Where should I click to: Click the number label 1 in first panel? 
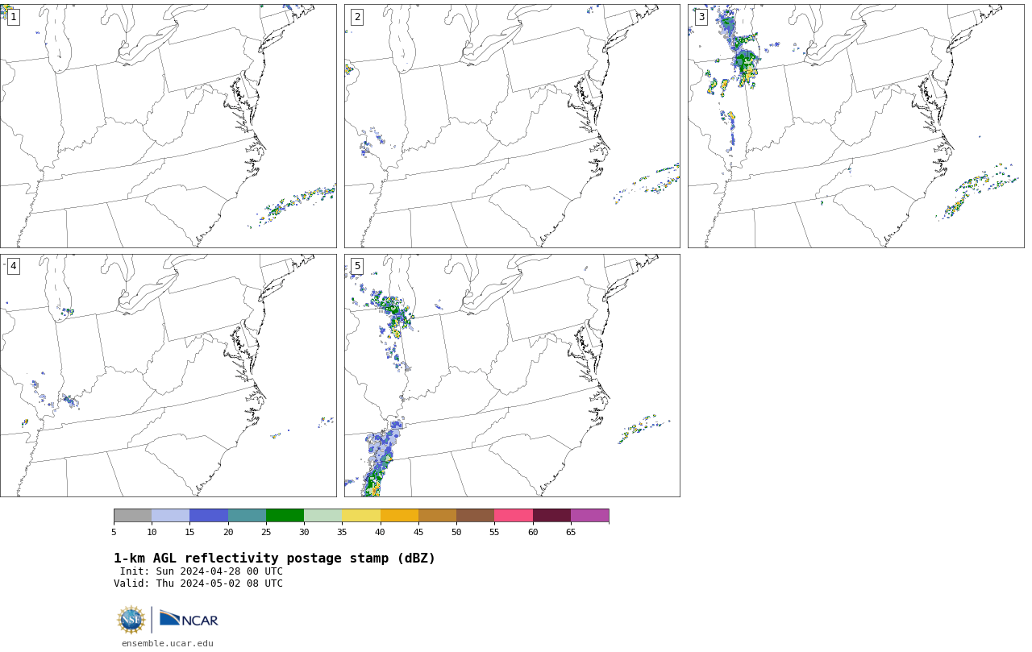13,17
